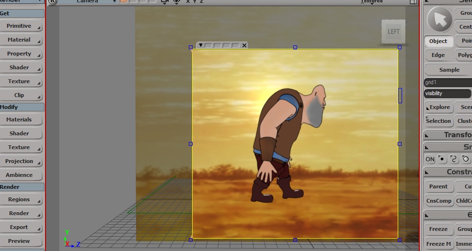472x251 pixels.
Task: Toggle point snapping icon
Action: click(x=442, y=159)
